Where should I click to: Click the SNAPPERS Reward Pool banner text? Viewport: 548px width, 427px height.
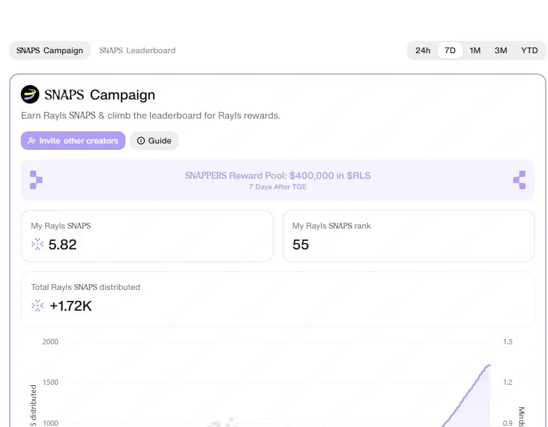(x=278, y=175)
